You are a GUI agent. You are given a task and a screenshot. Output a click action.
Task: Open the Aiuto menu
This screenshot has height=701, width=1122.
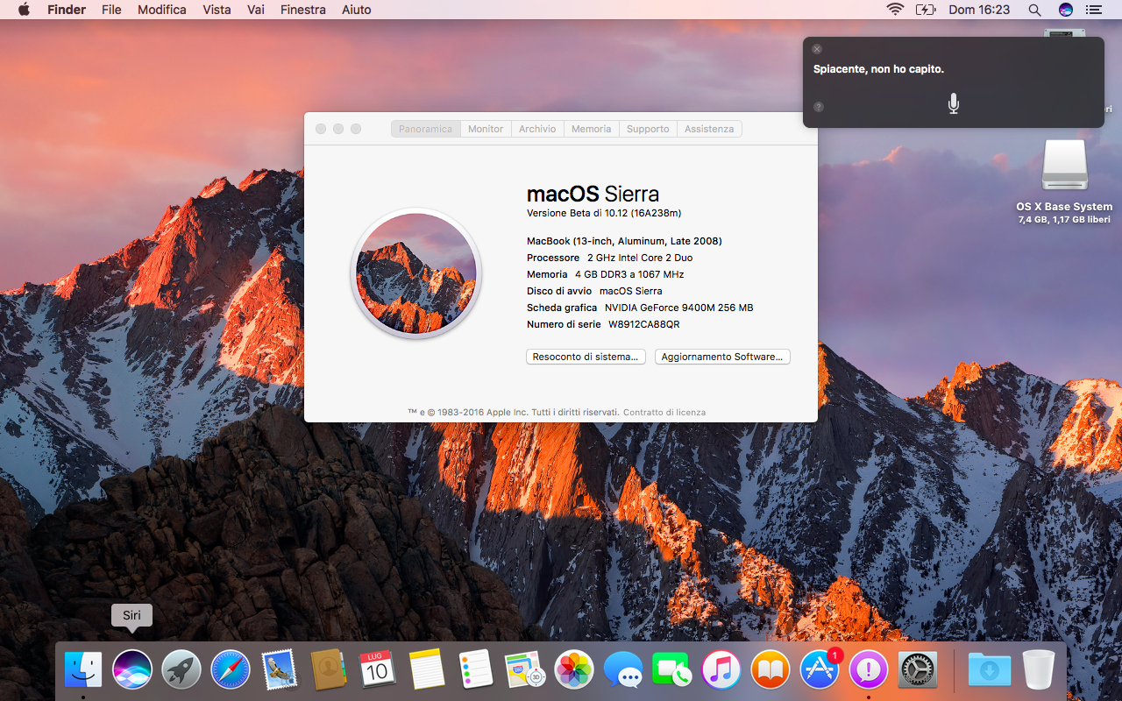(x=357, y=10)
